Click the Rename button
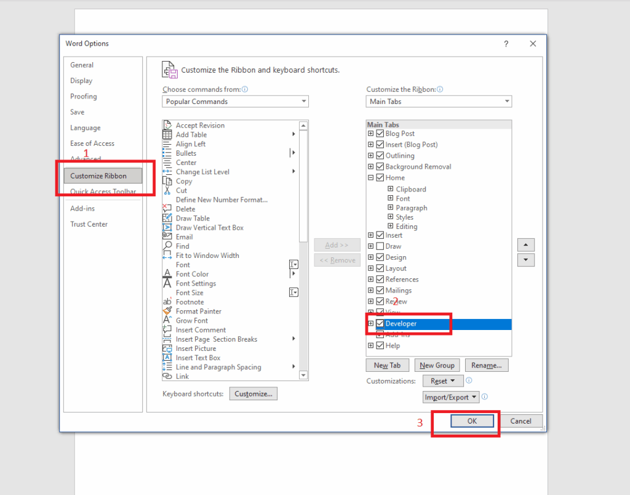The width and height of the screenshot is (630, 495). (487, 365)
